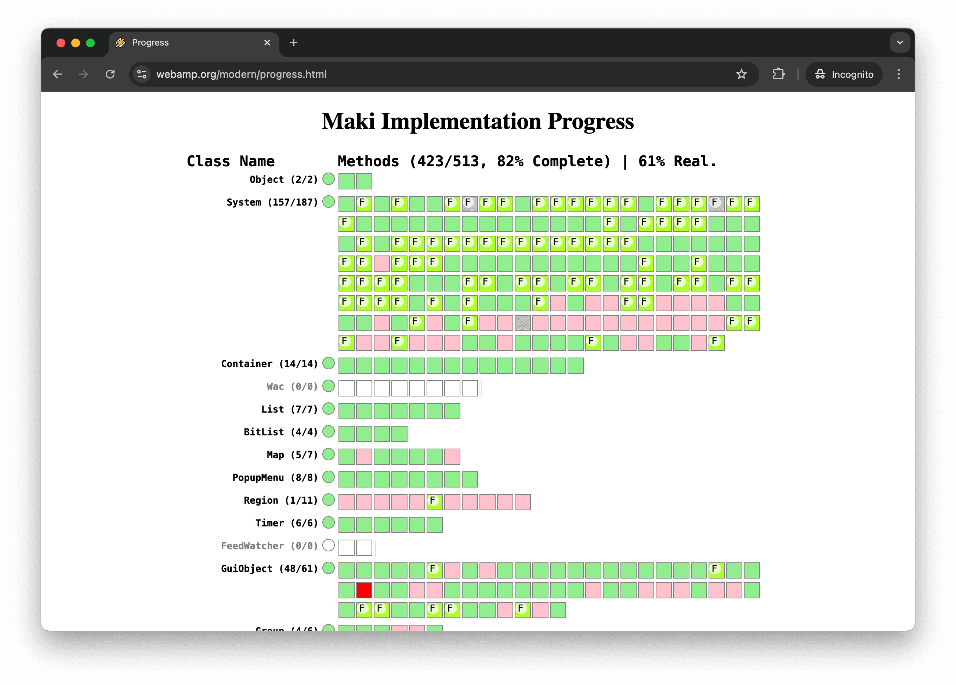Open a new browser tab

pyautogui.click(x=294, y=43)
